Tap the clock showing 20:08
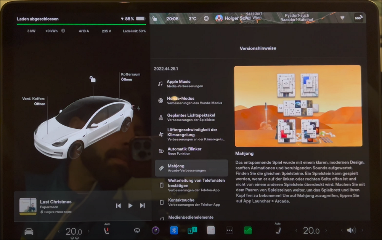 (x=172, y=19)
